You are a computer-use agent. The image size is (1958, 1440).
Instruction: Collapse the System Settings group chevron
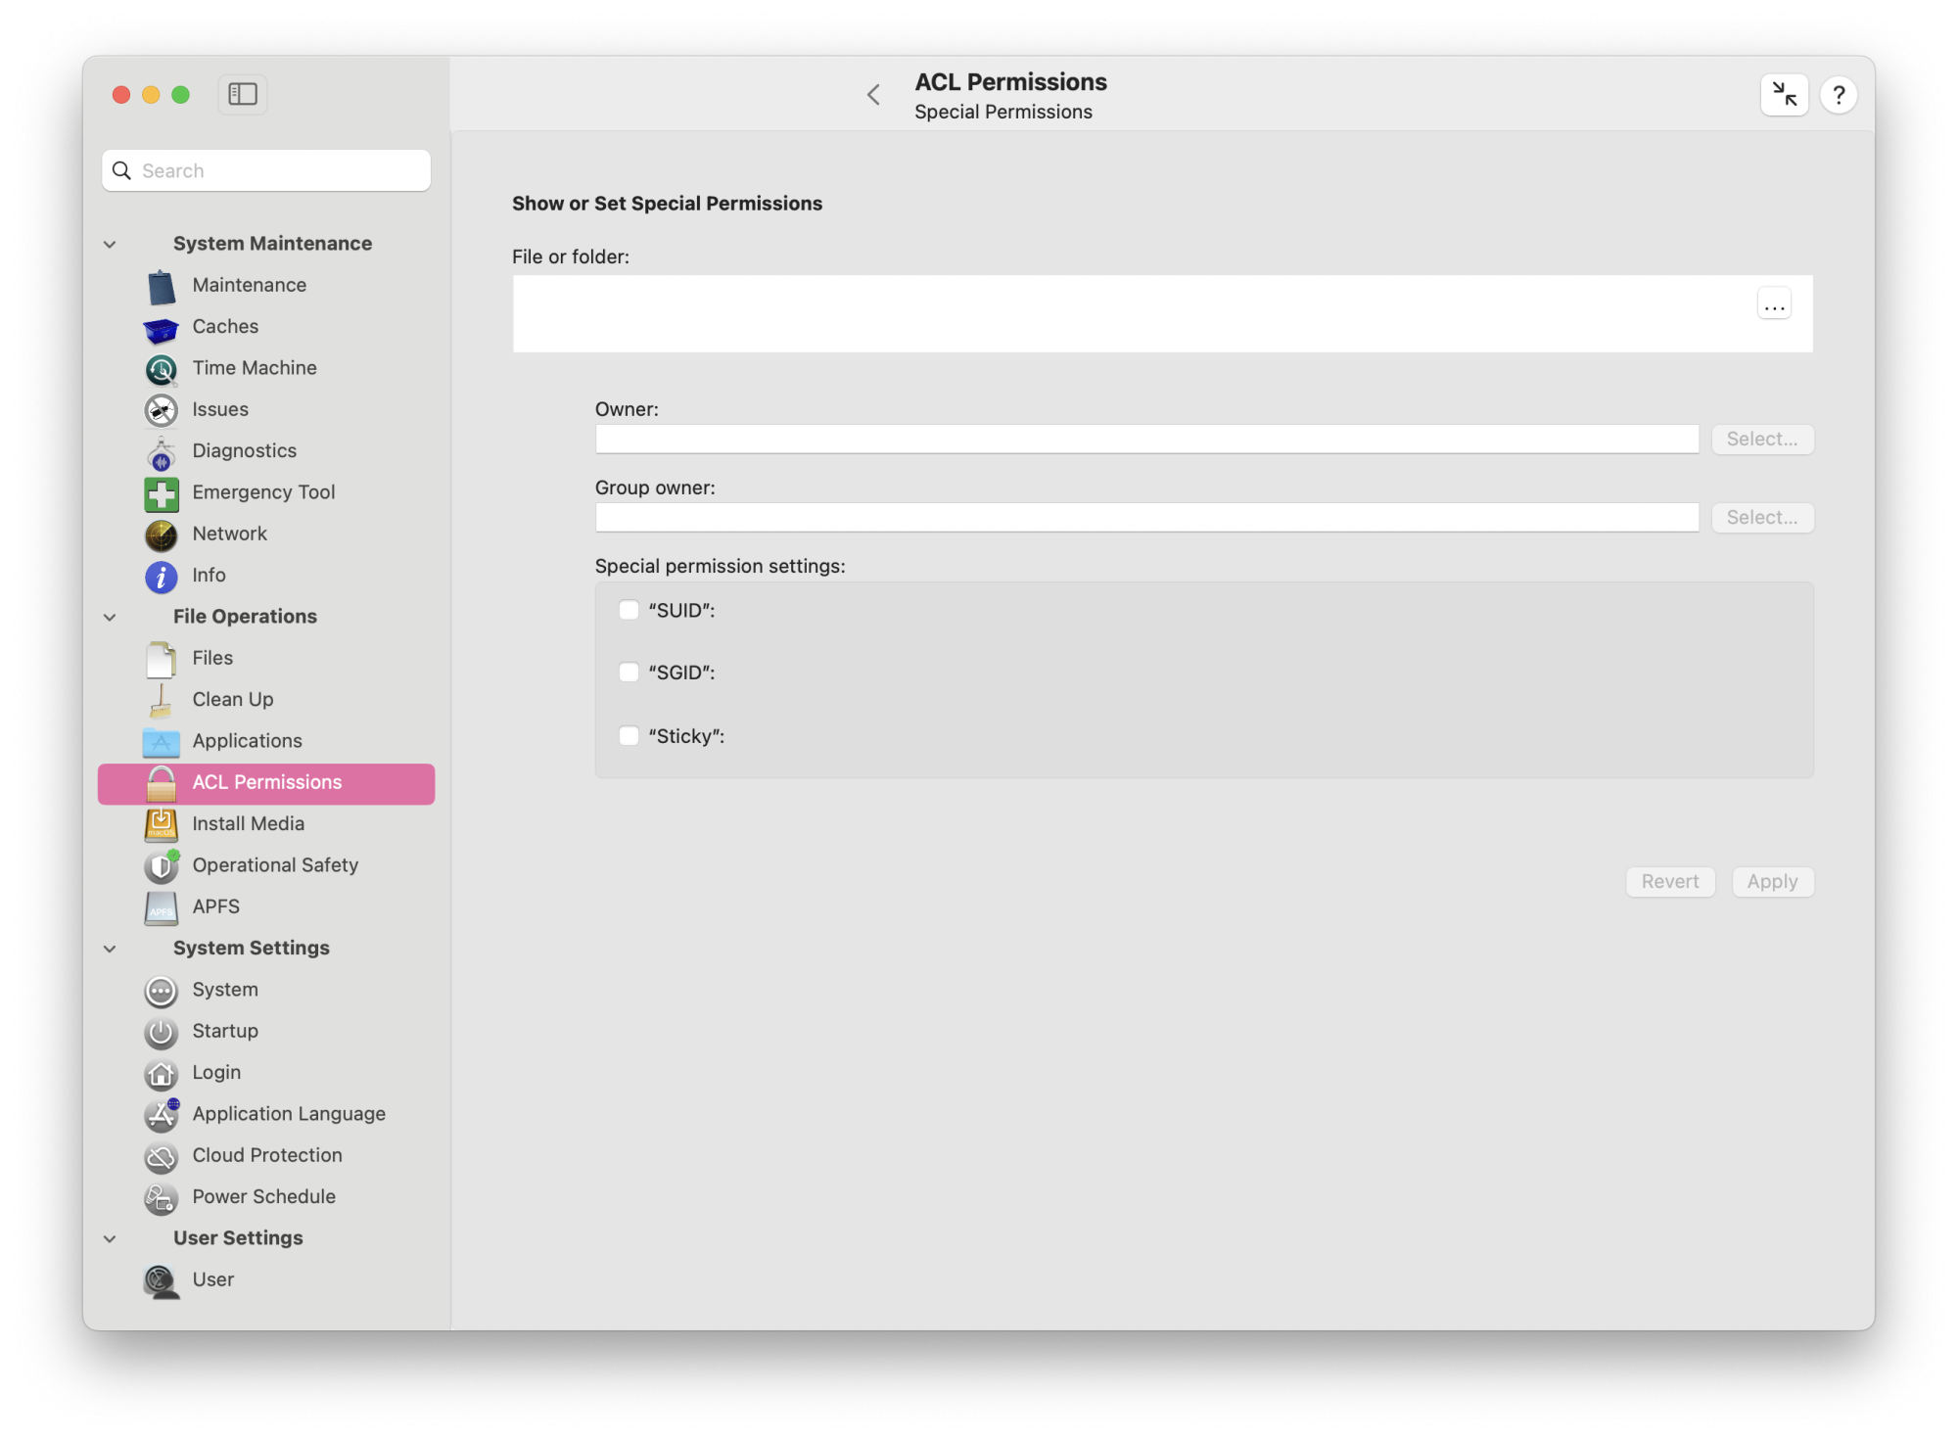[x=110, y=949]
